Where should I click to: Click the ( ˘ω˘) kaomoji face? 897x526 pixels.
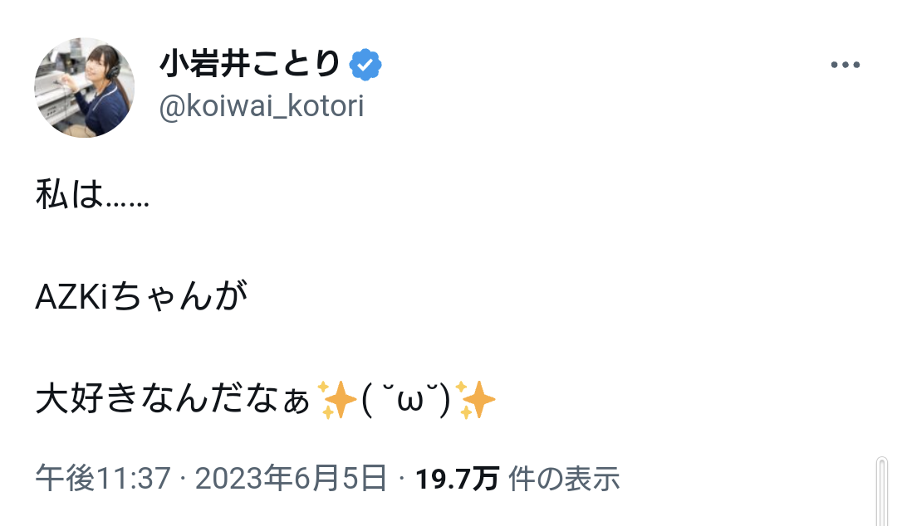click(406, 402)
